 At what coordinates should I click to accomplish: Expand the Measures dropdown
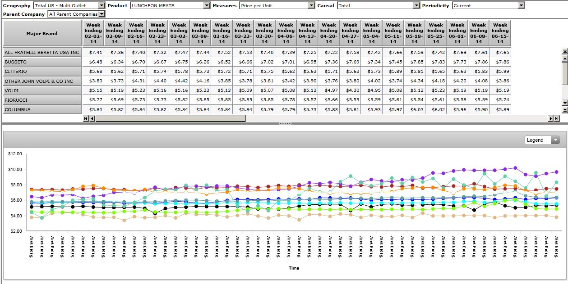(x=311, y=5)
